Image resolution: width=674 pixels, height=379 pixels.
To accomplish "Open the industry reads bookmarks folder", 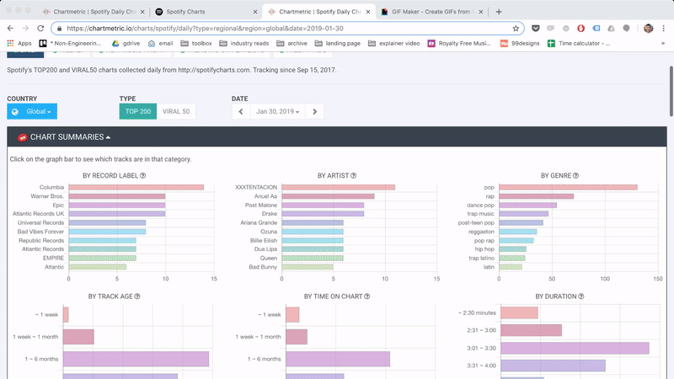I will [x=244, y=44].
